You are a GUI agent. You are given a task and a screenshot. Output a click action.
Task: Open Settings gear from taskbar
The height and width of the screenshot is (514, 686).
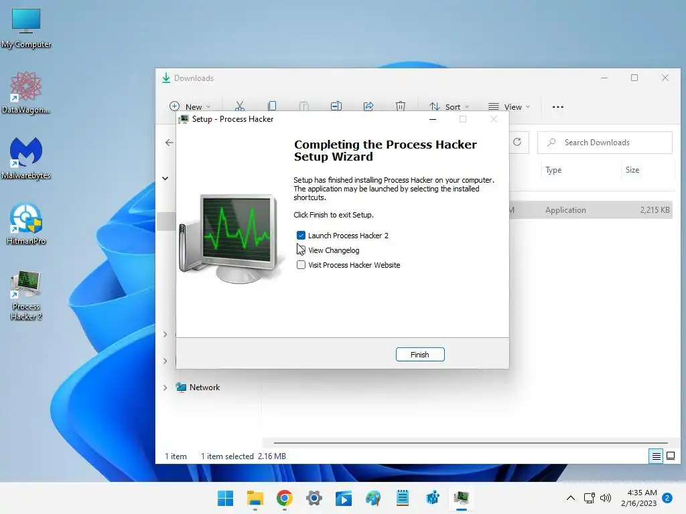coord(314,498)
